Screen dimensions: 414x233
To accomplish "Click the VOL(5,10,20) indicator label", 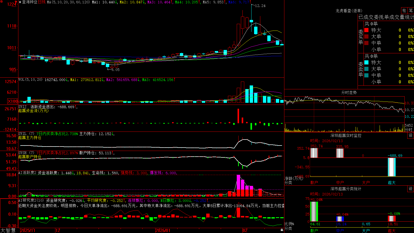I will tap(31, 79).
